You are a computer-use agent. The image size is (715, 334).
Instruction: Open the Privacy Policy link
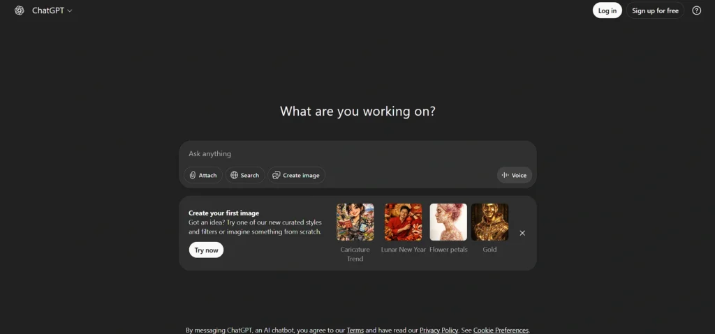[x=438, y=330]
